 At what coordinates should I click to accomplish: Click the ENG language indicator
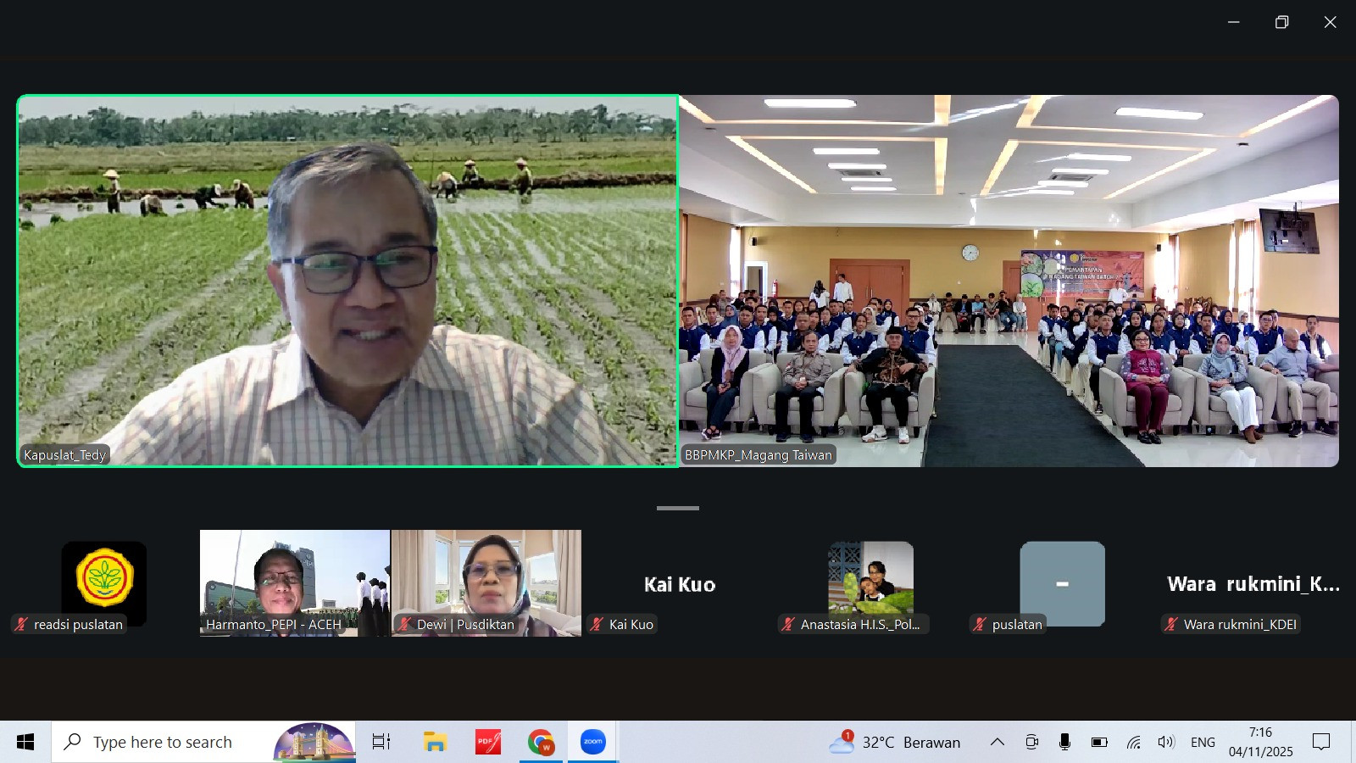tap(1203, 742)
